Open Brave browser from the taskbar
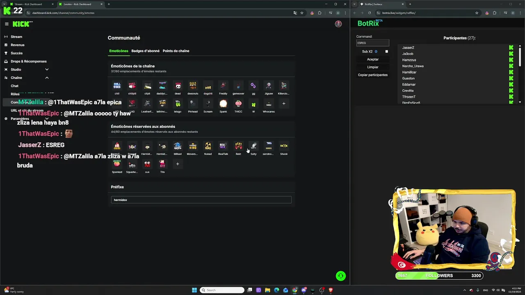The image size is (525, 295). [331, 290]
